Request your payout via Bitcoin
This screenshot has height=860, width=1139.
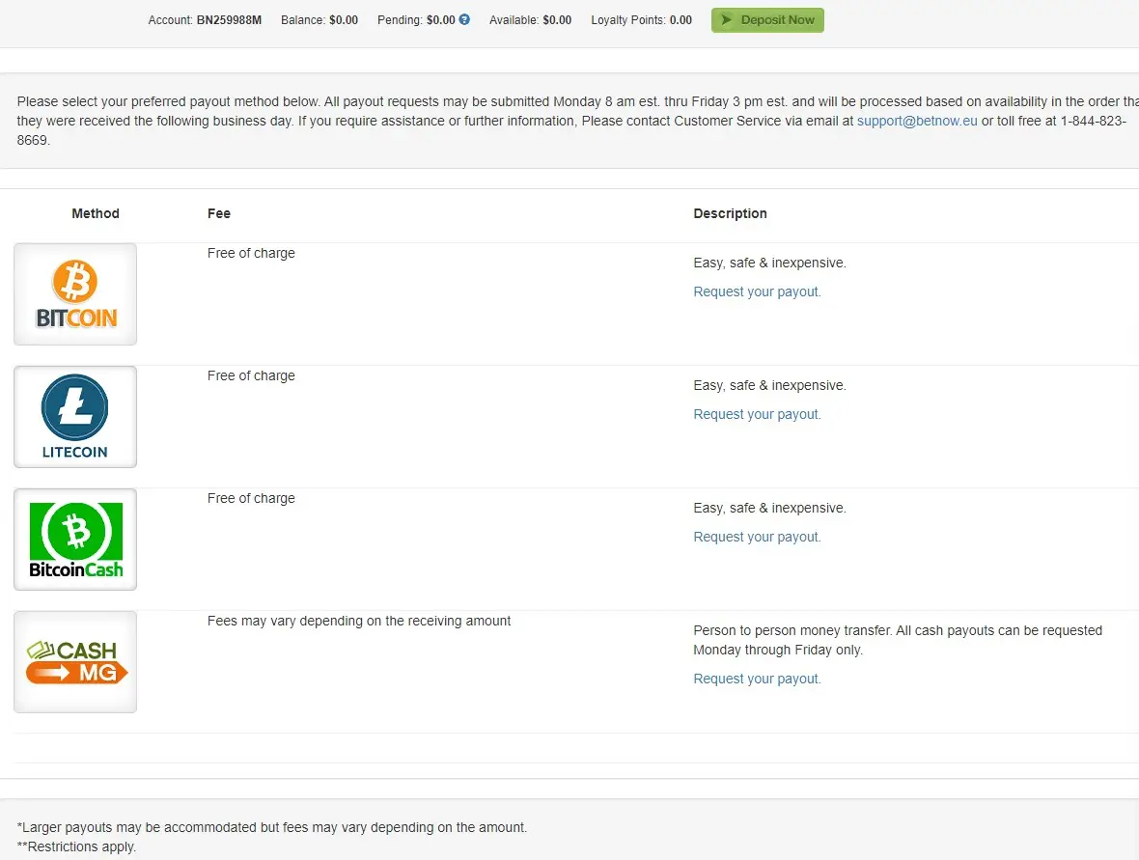[757, 291]
